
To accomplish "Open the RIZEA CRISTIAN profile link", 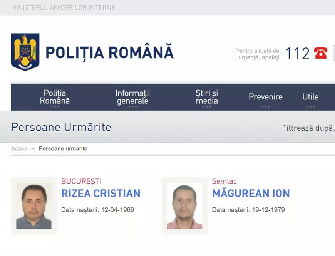I will (x=100, y=194).
